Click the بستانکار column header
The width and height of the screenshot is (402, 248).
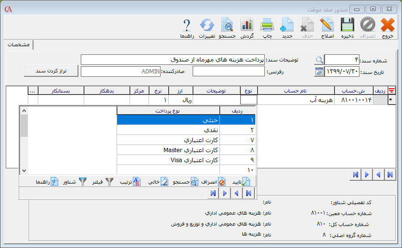61,91
